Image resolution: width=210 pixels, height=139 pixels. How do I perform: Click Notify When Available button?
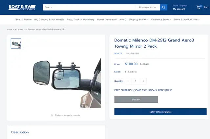[x=160, y=112]
